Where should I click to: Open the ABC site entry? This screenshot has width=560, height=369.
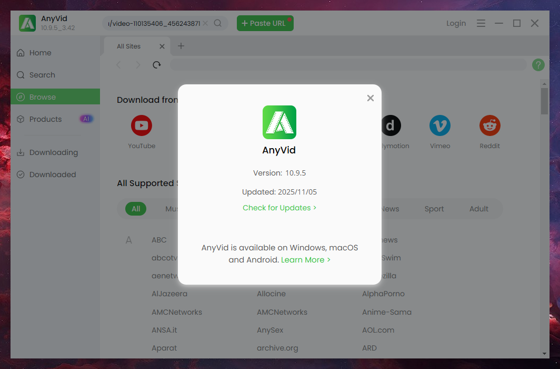[x=159, y=240]
